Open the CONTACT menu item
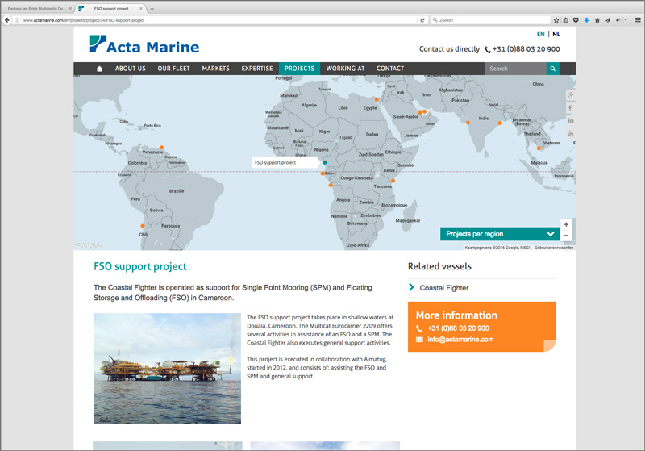Image resolution: width=645 pixels, height=451 pixels. point(390,69)
